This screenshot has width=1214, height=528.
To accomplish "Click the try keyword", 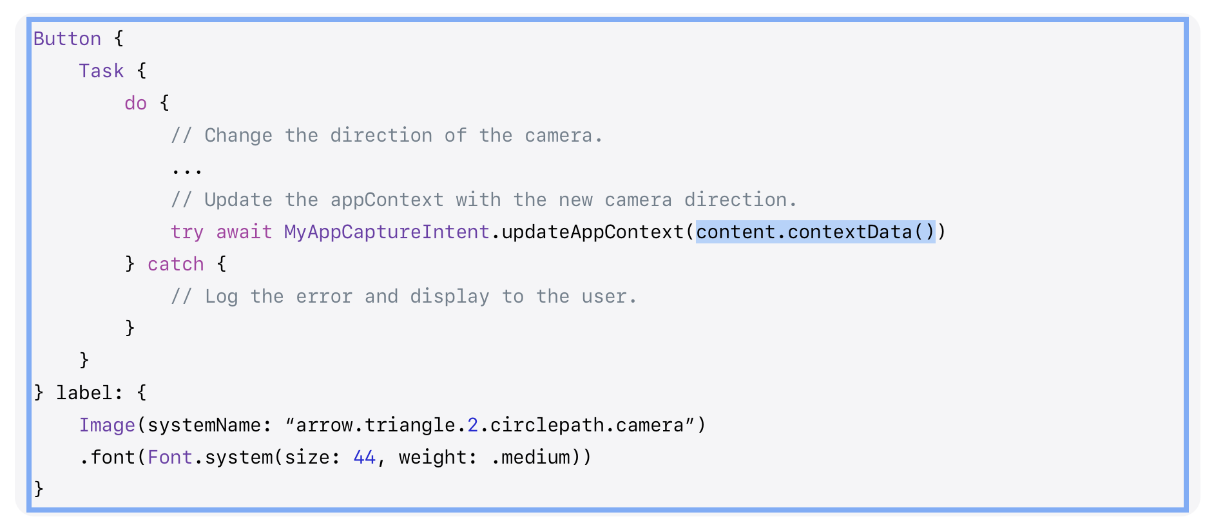I will 187,232.
